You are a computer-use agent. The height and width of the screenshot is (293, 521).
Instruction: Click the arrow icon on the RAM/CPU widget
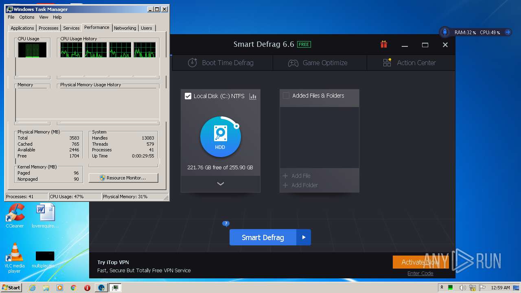pyautogui.click(x=508, y=32)
